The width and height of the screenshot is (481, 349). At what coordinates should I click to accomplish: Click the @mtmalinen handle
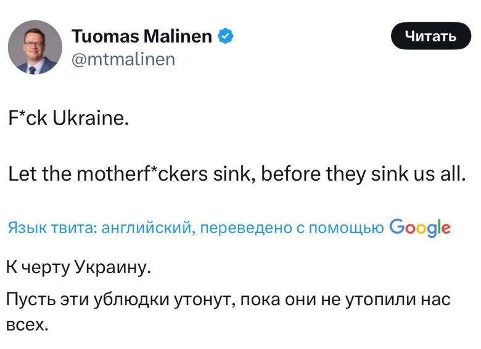pos(123,59)
